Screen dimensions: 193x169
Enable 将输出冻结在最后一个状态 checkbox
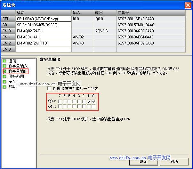coord(49,88)
